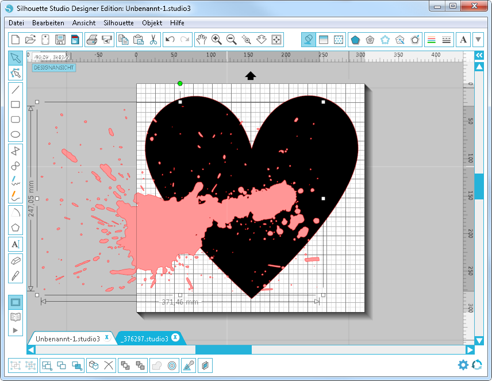
Task: Select the Rounded Rectangle tool
Action: click(x=16, y=120)
